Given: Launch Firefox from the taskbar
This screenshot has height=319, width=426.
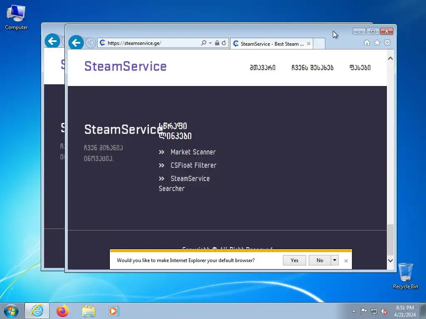Looking at the screenshot, I should (63, 311).
